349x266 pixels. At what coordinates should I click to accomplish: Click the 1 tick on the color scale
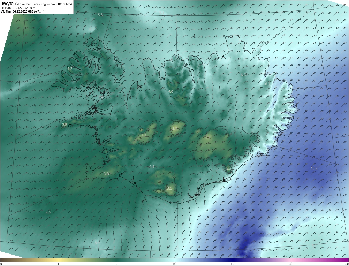(x=58, y=264)
